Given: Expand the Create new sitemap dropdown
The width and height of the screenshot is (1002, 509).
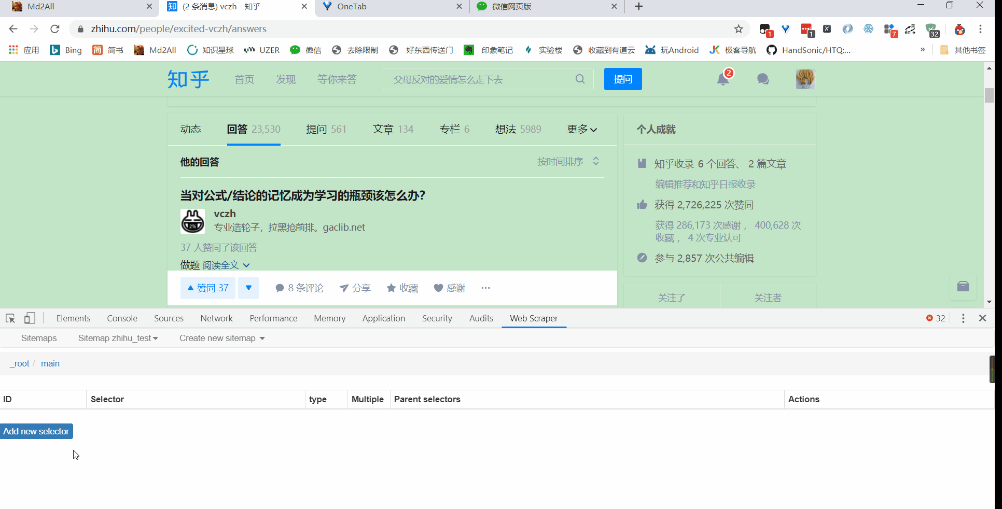Looking at the screenshot, I should tap(222, 338).
